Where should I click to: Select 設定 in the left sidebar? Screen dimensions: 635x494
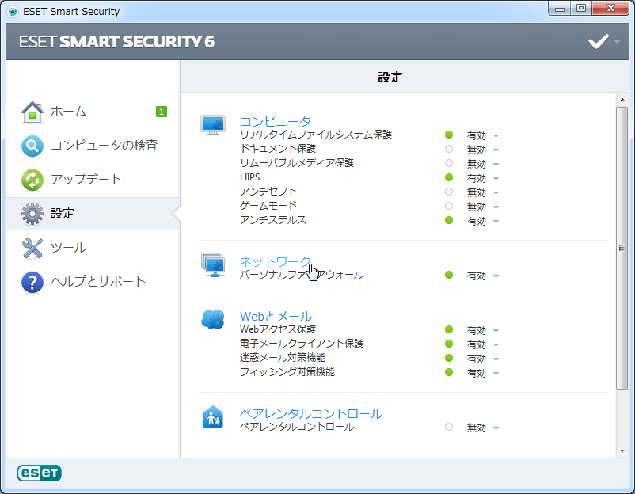tap(63, 214)
